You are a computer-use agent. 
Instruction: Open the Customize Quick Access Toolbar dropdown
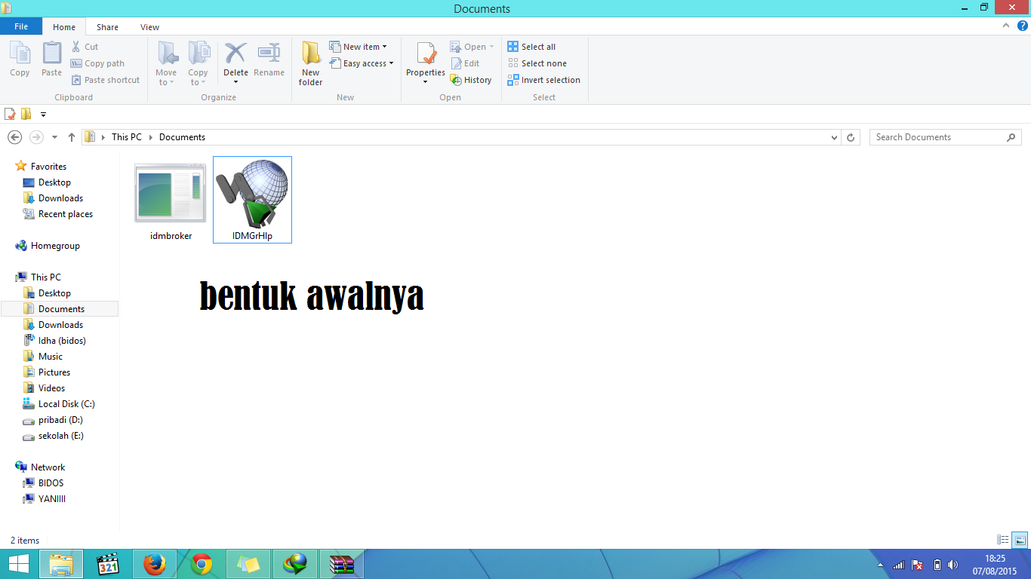43,115
